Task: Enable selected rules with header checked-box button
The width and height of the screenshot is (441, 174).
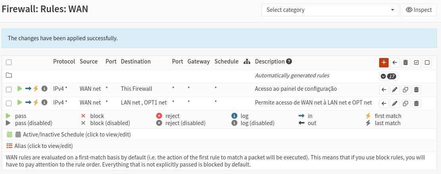Action: [416, 62]
